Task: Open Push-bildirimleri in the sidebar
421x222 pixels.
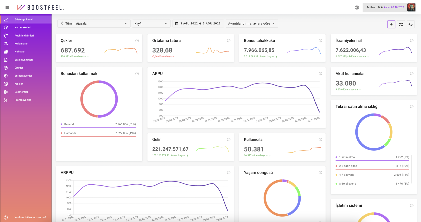Action: [26, 35]
